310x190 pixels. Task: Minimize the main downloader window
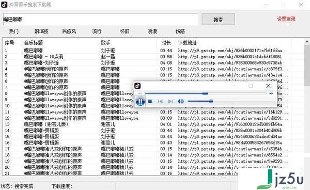[266, 5]
